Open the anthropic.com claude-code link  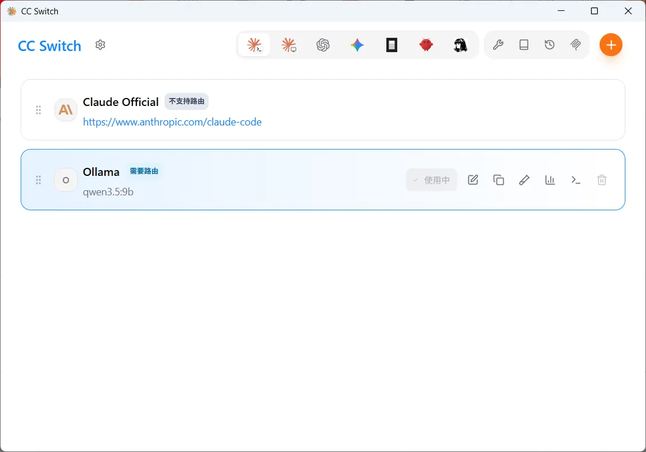click(x=172, y=122)
